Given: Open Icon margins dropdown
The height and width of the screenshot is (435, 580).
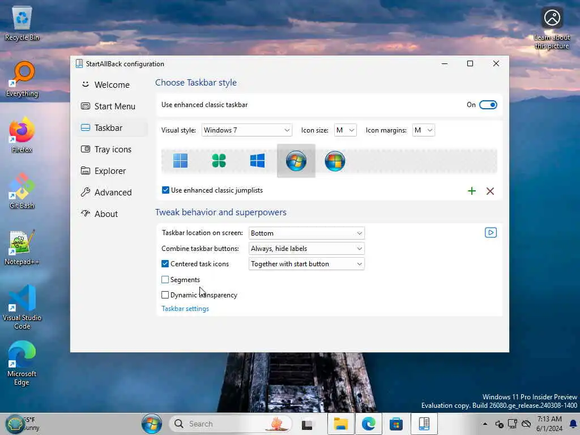Looking at the screenshot, I should coord(423,130).
